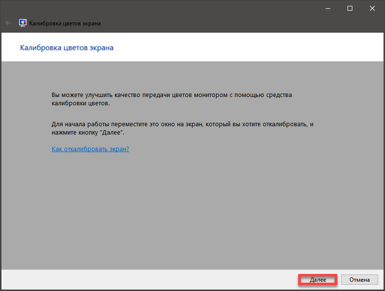
Task: Maximize the calibration window
Action: tap(350, 8)
